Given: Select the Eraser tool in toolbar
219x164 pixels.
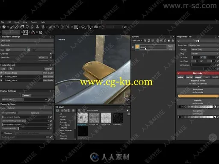Looking at the screenshot, I should point(17,27).
